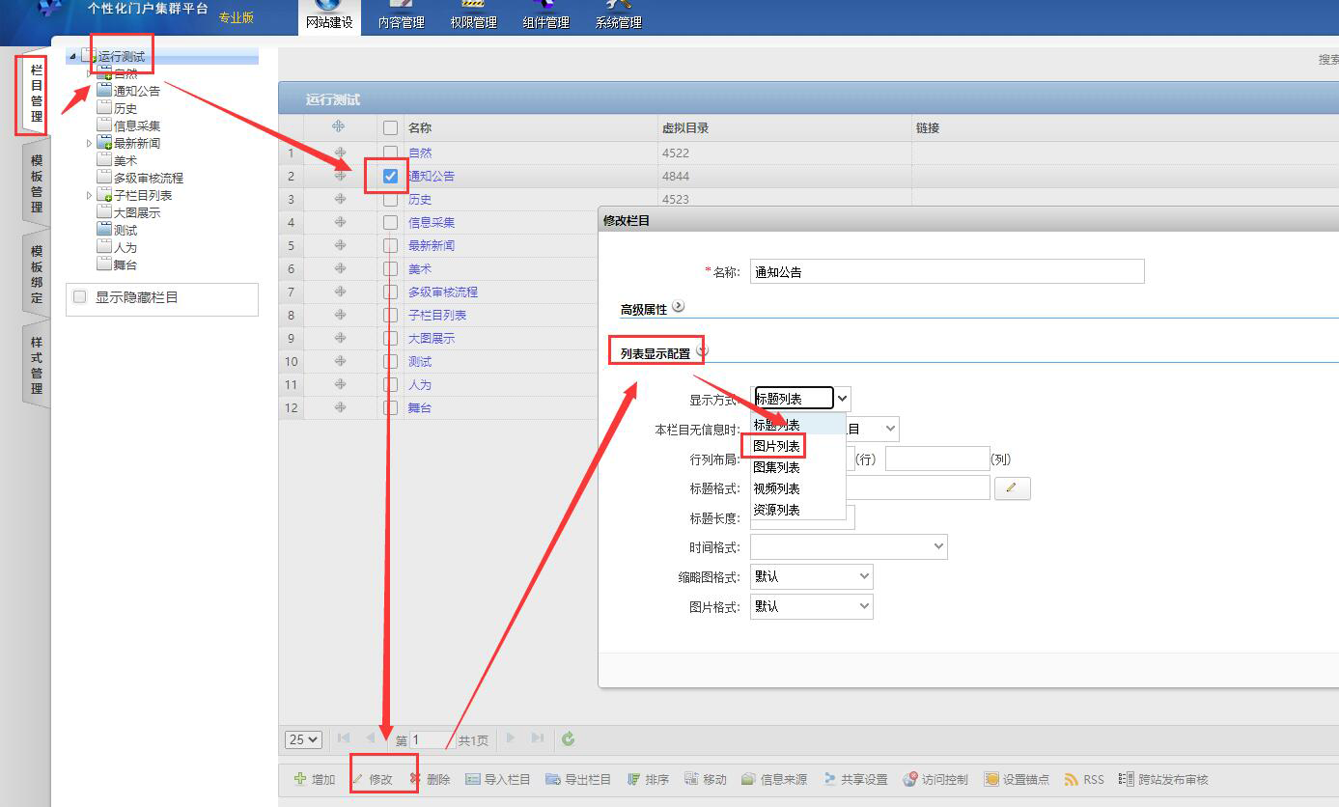Expand the 高级属性 section
The width and height of the screenshot is (1339, 807).
[x=678, y=307]
